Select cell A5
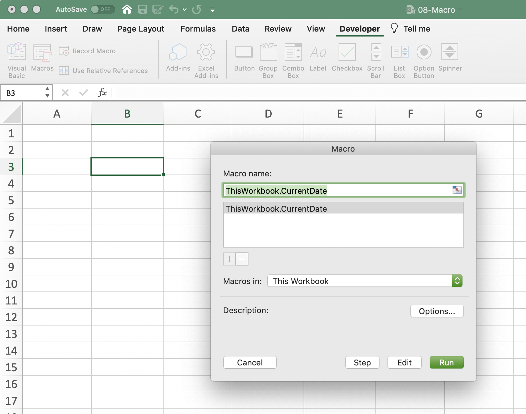The image size is (526, 414). pyautogui.click(x=57, y=200)
